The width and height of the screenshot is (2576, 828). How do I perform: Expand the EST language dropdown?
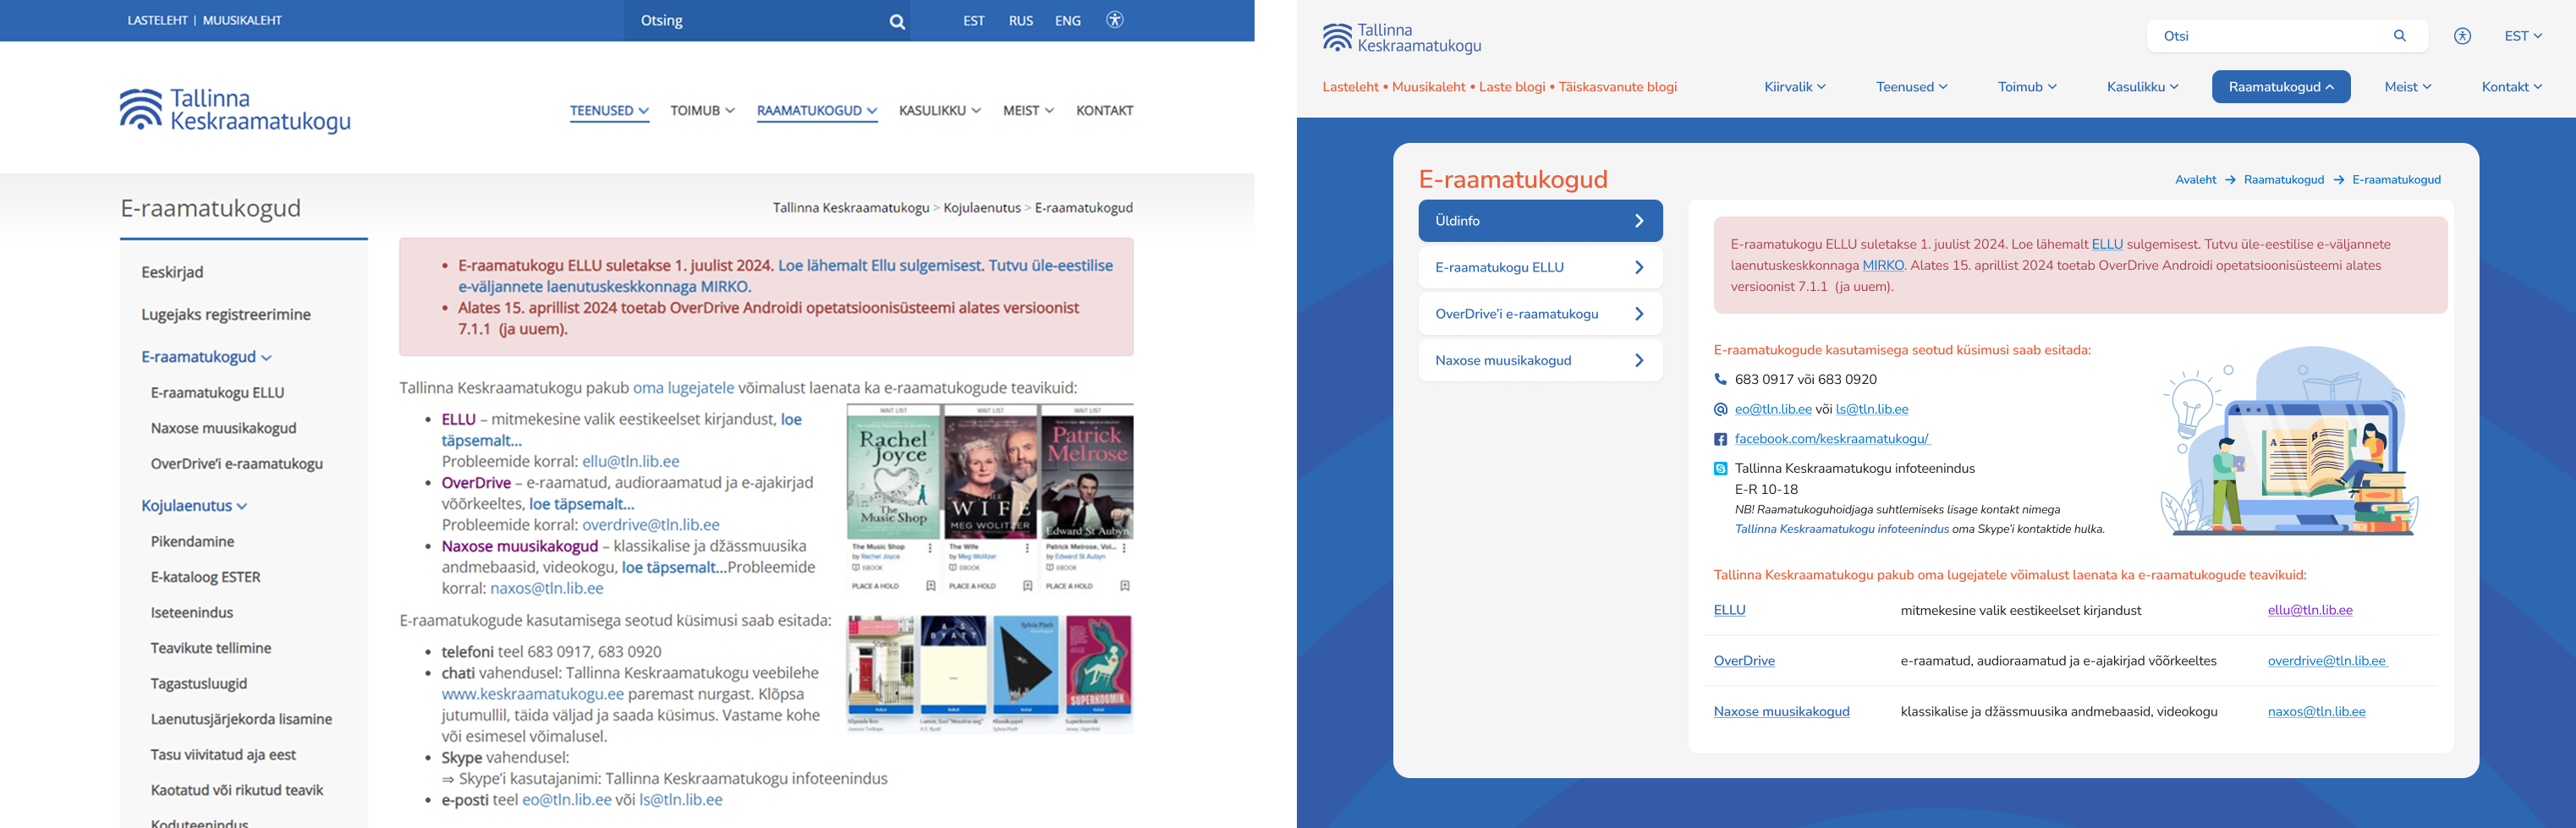2522,36
